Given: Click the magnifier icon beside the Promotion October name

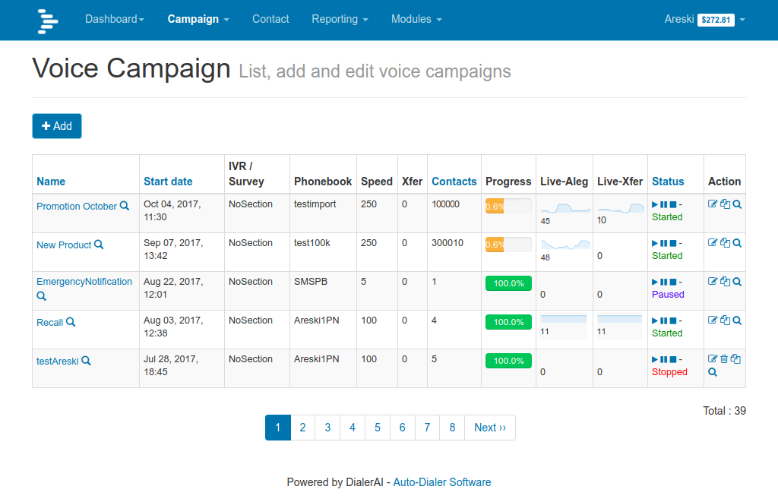Looking at the screenshot, I should pyautogui.click(x=125, y=206).
